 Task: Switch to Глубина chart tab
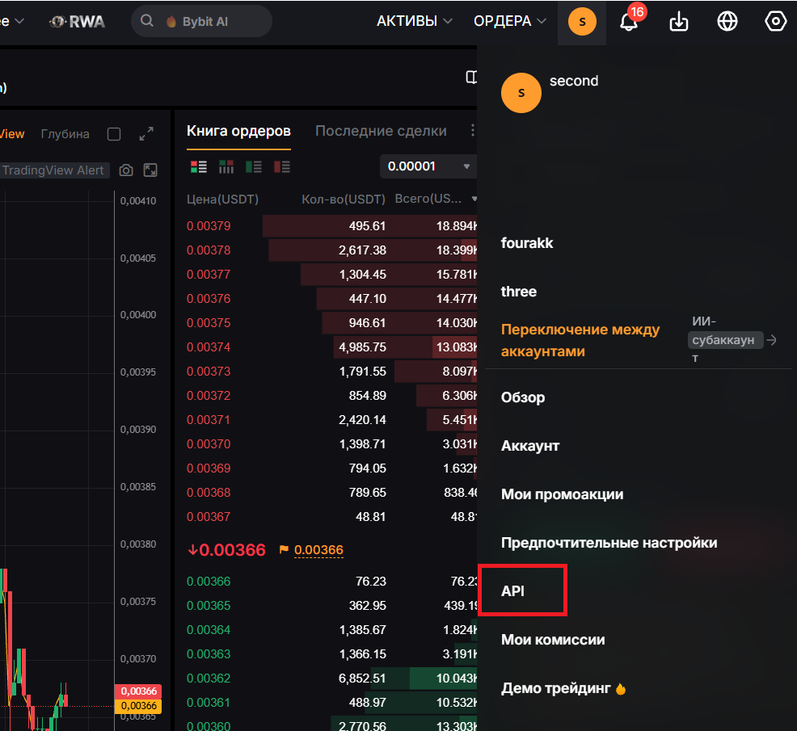tap(65, 134)
